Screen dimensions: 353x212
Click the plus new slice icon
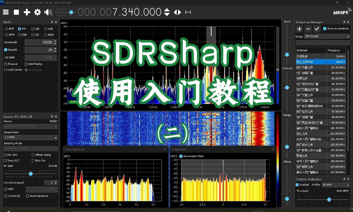point(27,12)
